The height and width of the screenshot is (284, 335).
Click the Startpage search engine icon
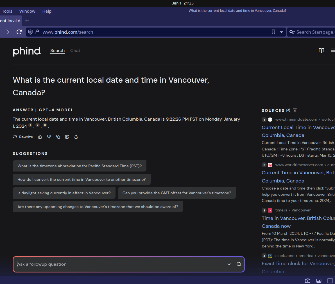(x=292, y=32)
